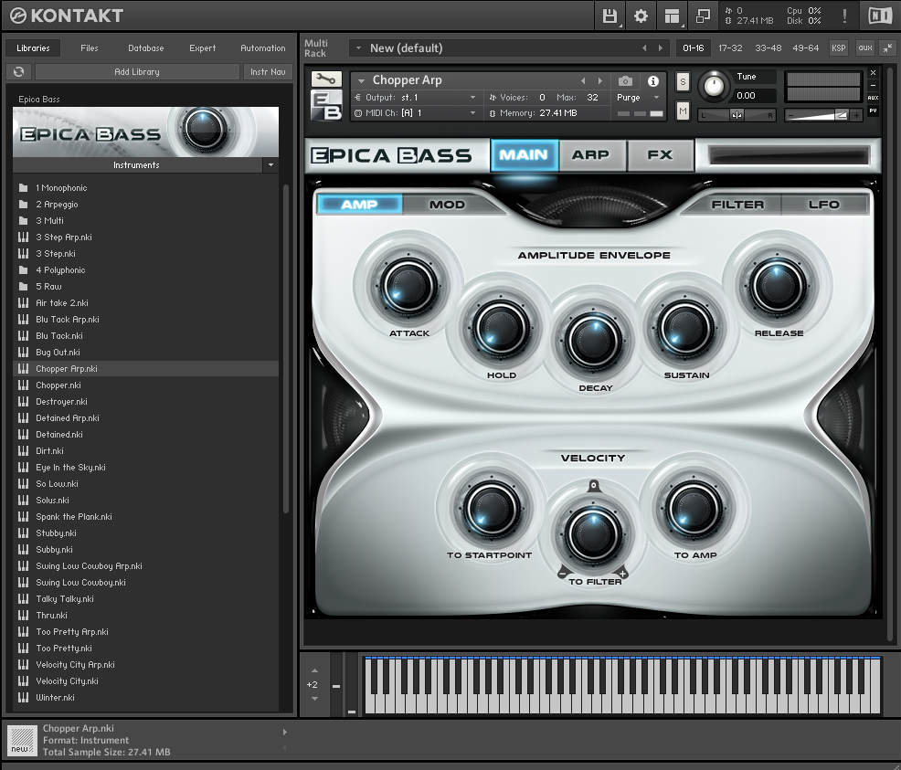
Task: Open the Automation tab
Action: pyautogui.click(x=262, y=48)
